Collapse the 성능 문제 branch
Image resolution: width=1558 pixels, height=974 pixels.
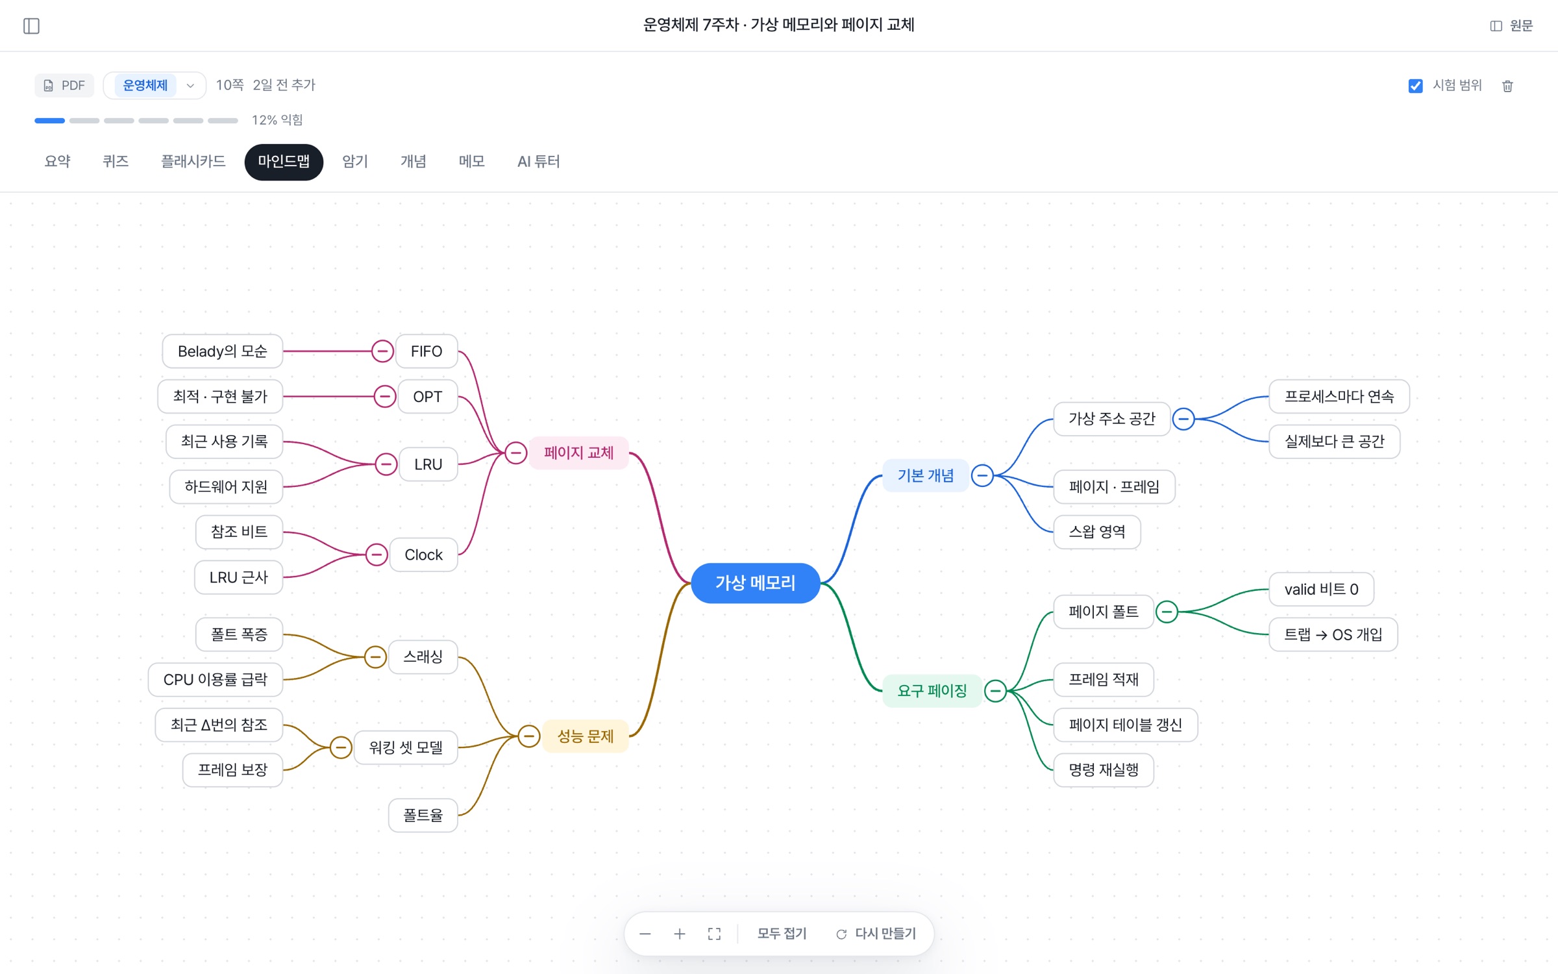(x=528, y=736)
